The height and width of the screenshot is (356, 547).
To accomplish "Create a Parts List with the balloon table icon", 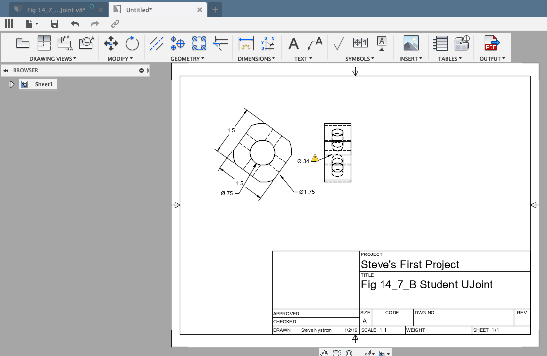I will tap(461, 44).
